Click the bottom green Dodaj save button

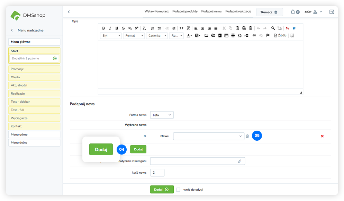click(x=162, y=190)
